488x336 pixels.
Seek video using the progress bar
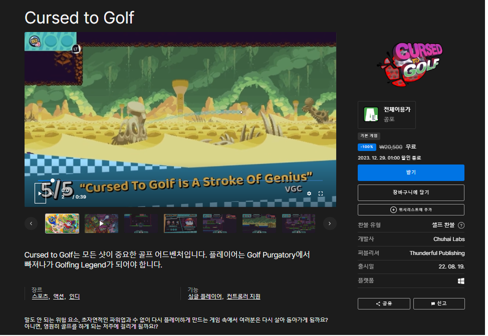pos(180,180)
